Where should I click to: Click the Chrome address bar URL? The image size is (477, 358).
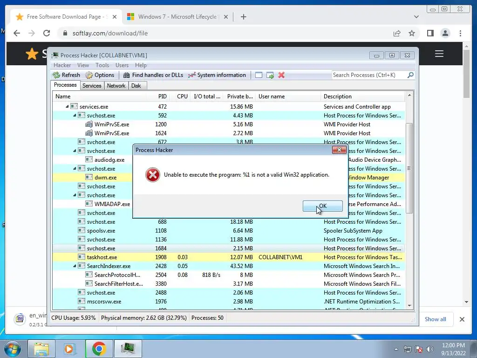point(110,33)
